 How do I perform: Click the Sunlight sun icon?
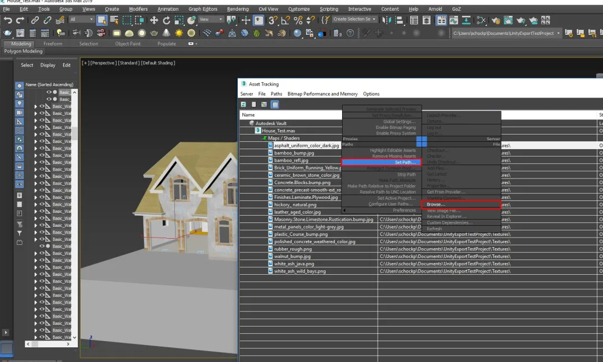179,33
